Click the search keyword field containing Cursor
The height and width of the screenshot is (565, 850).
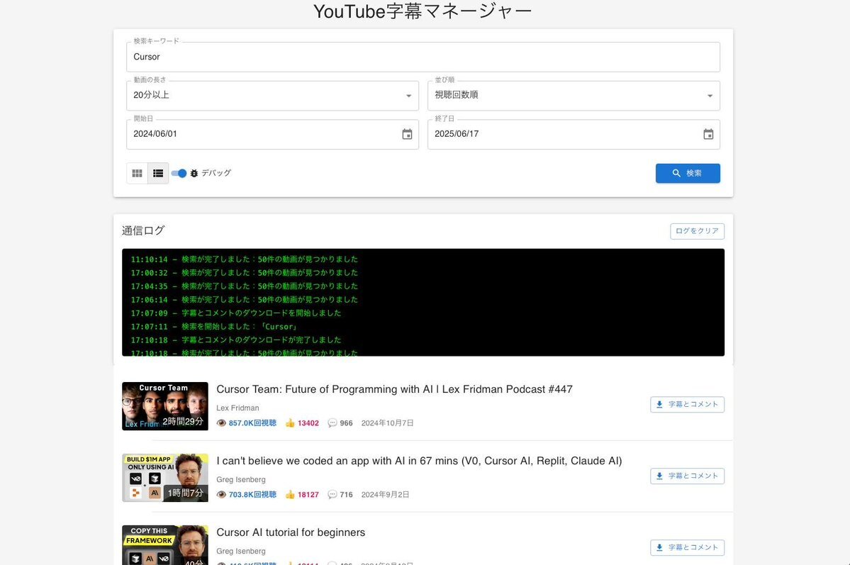423,57
